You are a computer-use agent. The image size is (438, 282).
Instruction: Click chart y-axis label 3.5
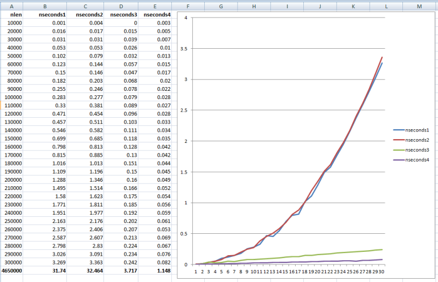pyautogui.click(x=184, y=49)
